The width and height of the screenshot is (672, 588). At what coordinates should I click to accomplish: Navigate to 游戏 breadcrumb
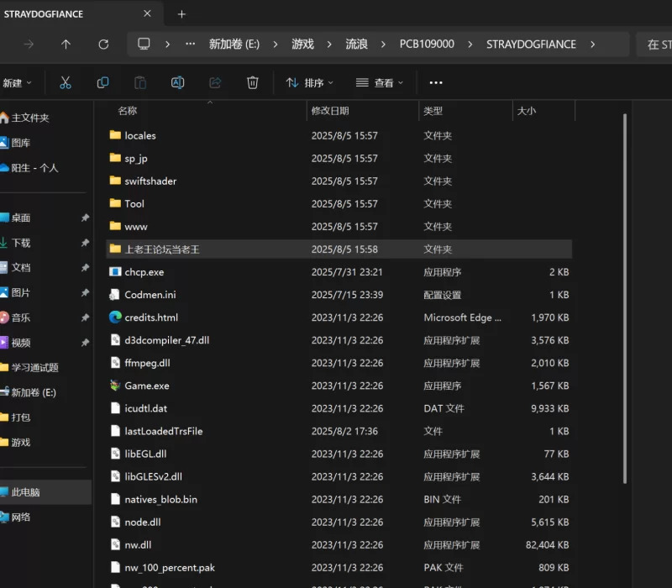[x=302, y=45]
